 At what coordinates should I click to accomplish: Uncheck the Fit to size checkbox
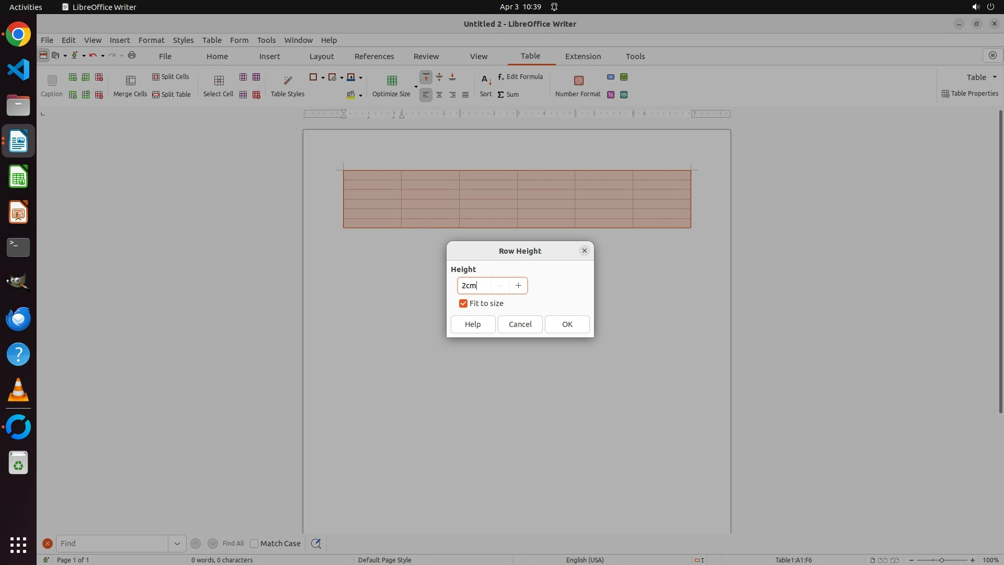tap(463, 303)
